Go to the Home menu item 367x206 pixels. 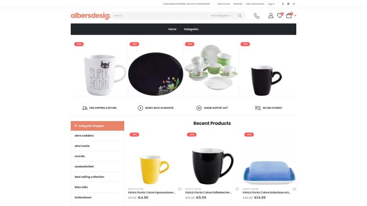point(172,29)
